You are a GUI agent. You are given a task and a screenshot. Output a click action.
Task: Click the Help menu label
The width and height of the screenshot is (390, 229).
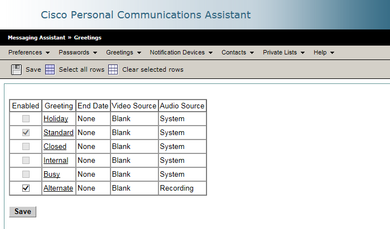coord(320,53)
